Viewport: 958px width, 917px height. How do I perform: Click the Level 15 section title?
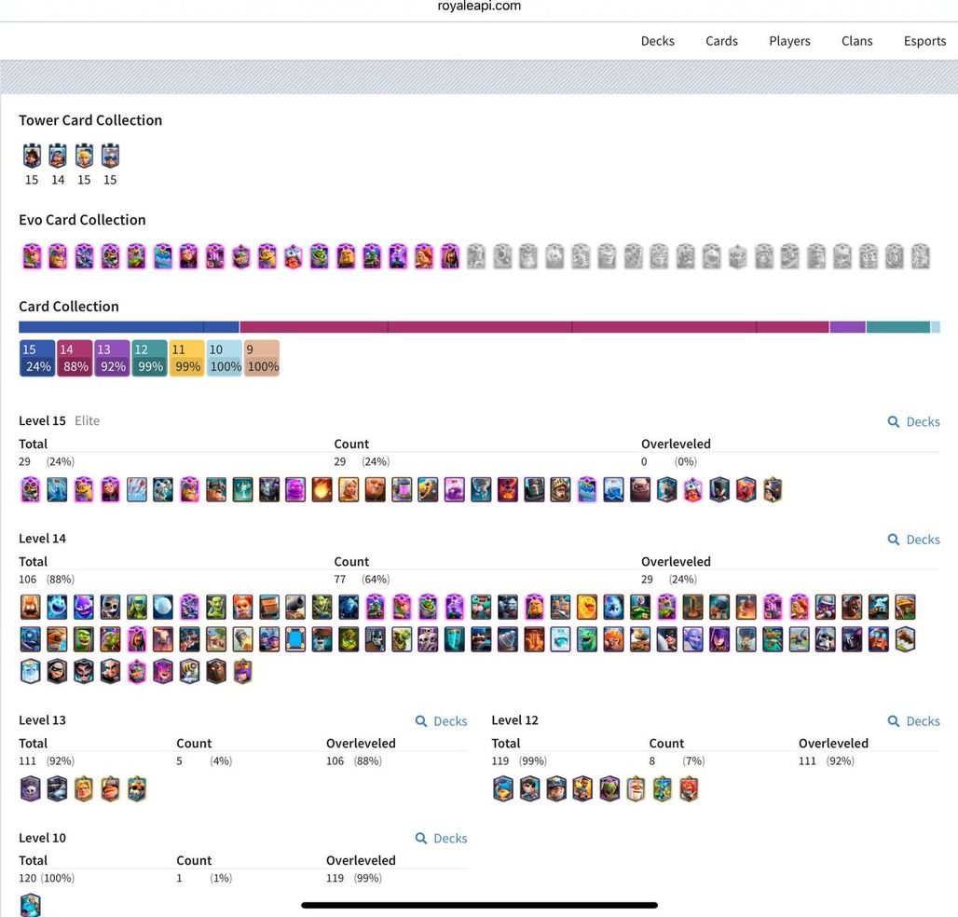[42, 421]
